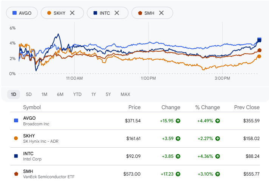This screenshot has height=185, width=269.
Task: Click SMH price $573.00
Action: point(132,174)
